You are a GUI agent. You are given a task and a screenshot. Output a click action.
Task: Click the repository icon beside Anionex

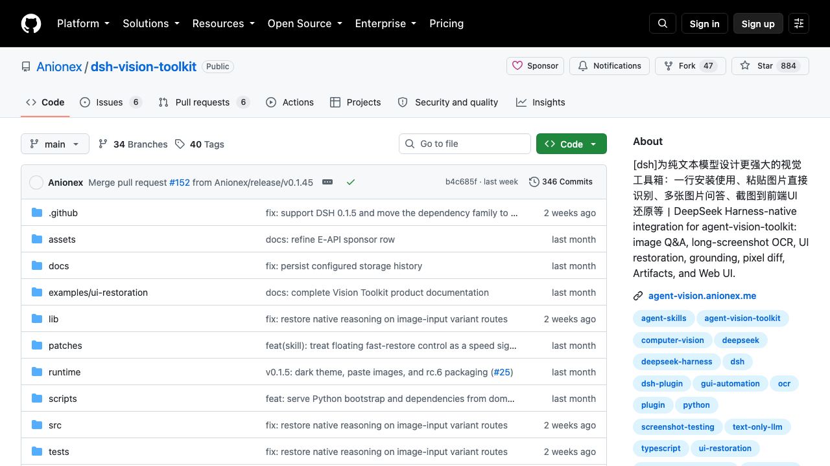click(26, 67)
